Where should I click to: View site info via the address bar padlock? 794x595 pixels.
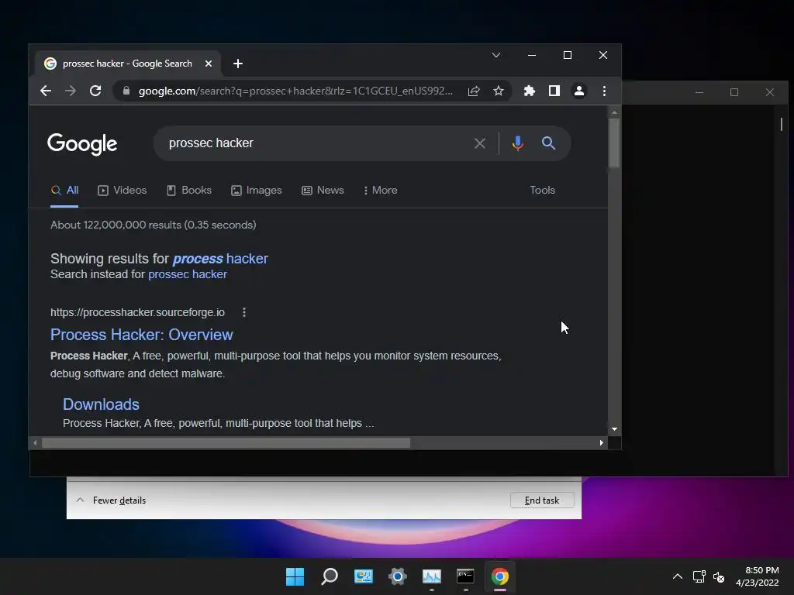pos(126,91)
